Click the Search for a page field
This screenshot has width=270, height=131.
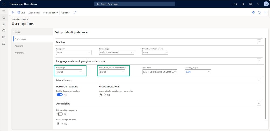point(135,4)
